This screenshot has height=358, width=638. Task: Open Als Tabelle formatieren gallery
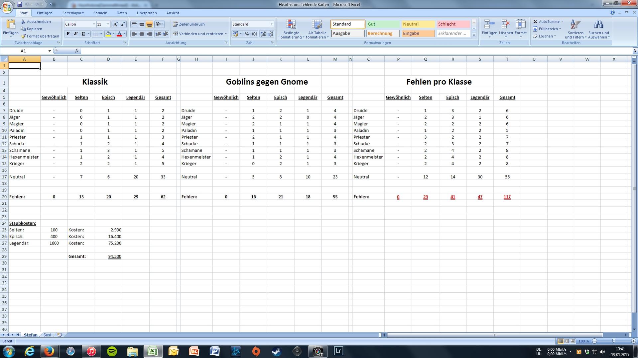coord(317,29)
